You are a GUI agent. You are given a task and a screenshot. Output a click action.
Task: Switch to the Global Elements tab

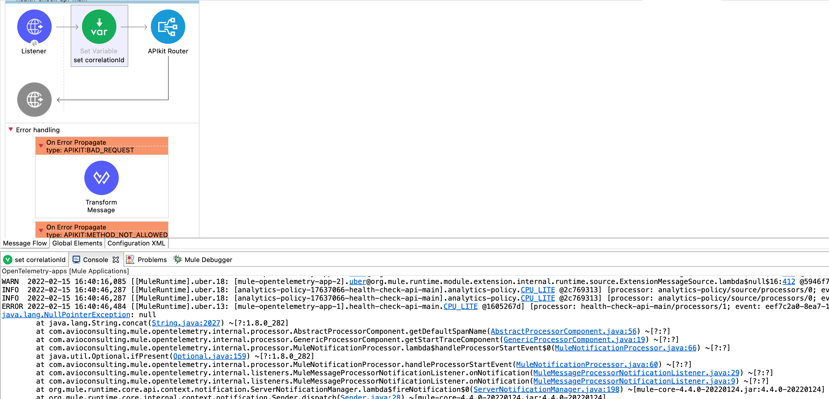tap(77, 243)
